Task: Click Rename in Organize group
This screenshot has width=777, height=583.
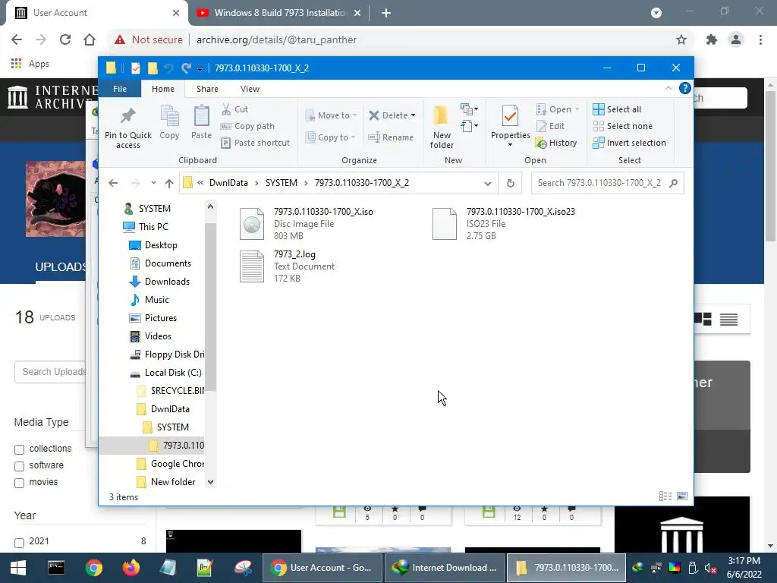Action: tap(391, 137)
